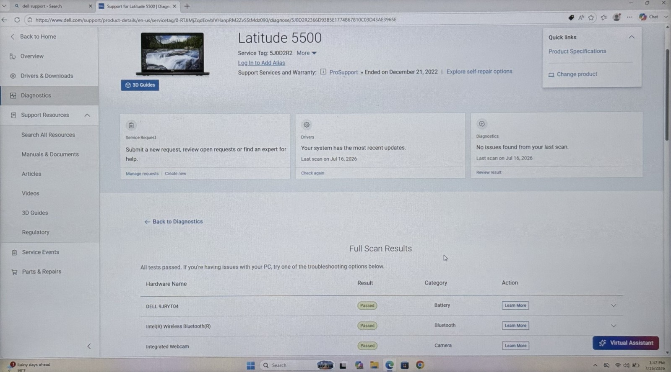Select Diagnostics in the sidebar
The height and width of the screenshot is (372, 671).
[49, 95]
